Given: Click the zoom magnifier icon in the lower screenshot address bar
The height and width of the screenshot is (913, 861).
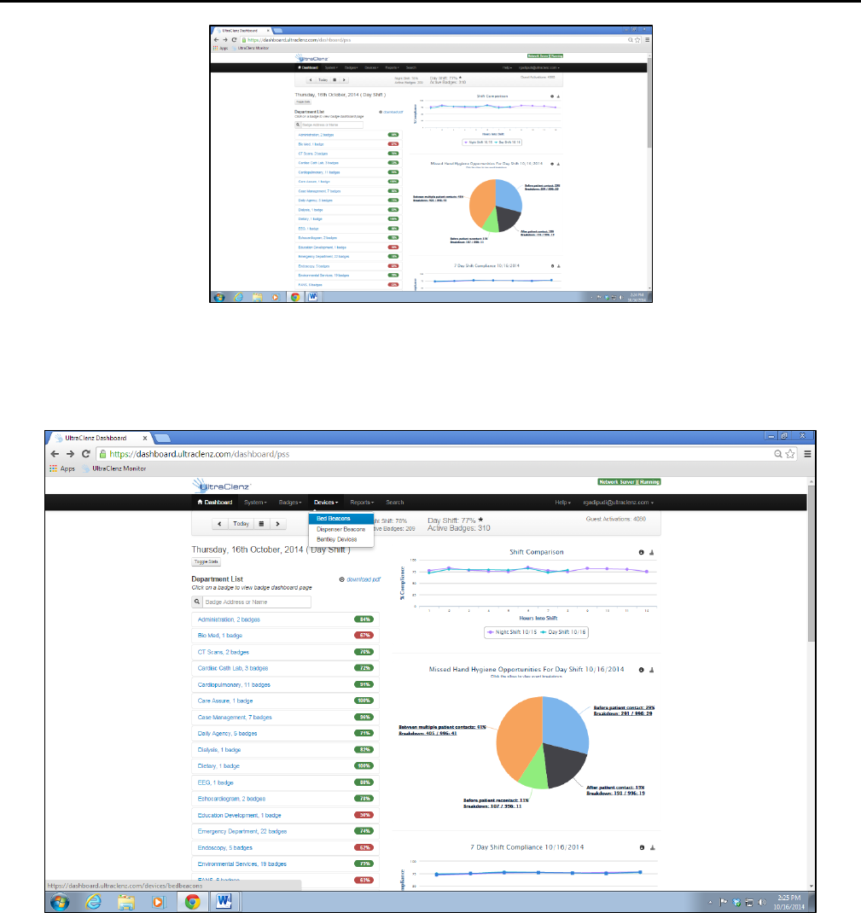Looking at the screenshot, I should (777, 454).
